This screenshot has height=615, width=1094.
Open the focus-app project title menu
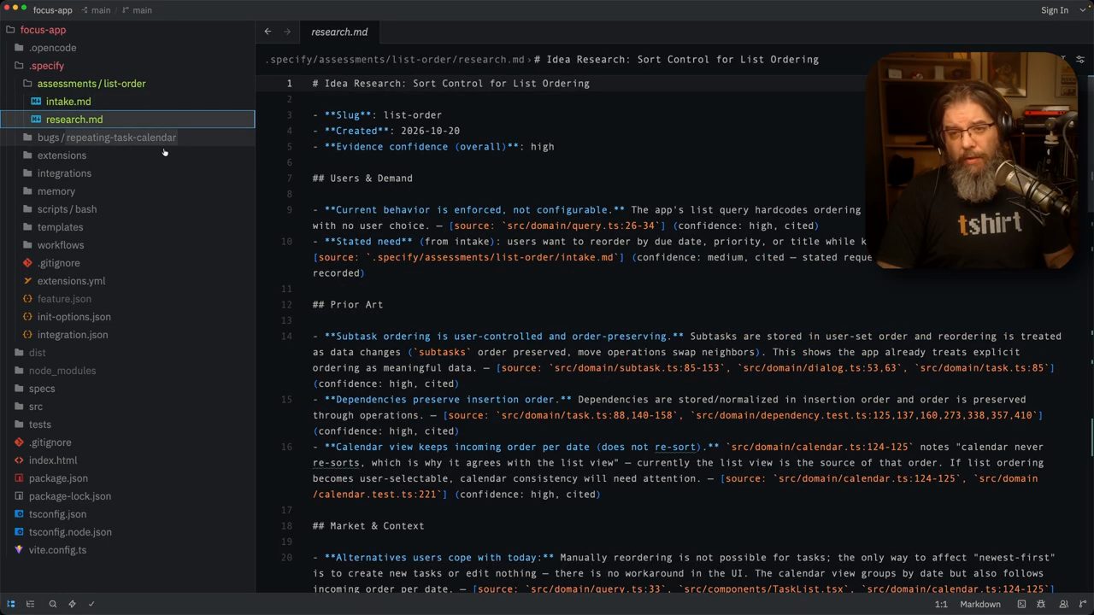(52, 10)
